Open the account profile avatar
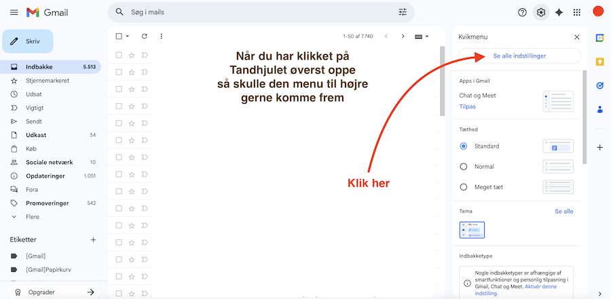This screenshot has height=299, width=611. click(x=597, y=12)
